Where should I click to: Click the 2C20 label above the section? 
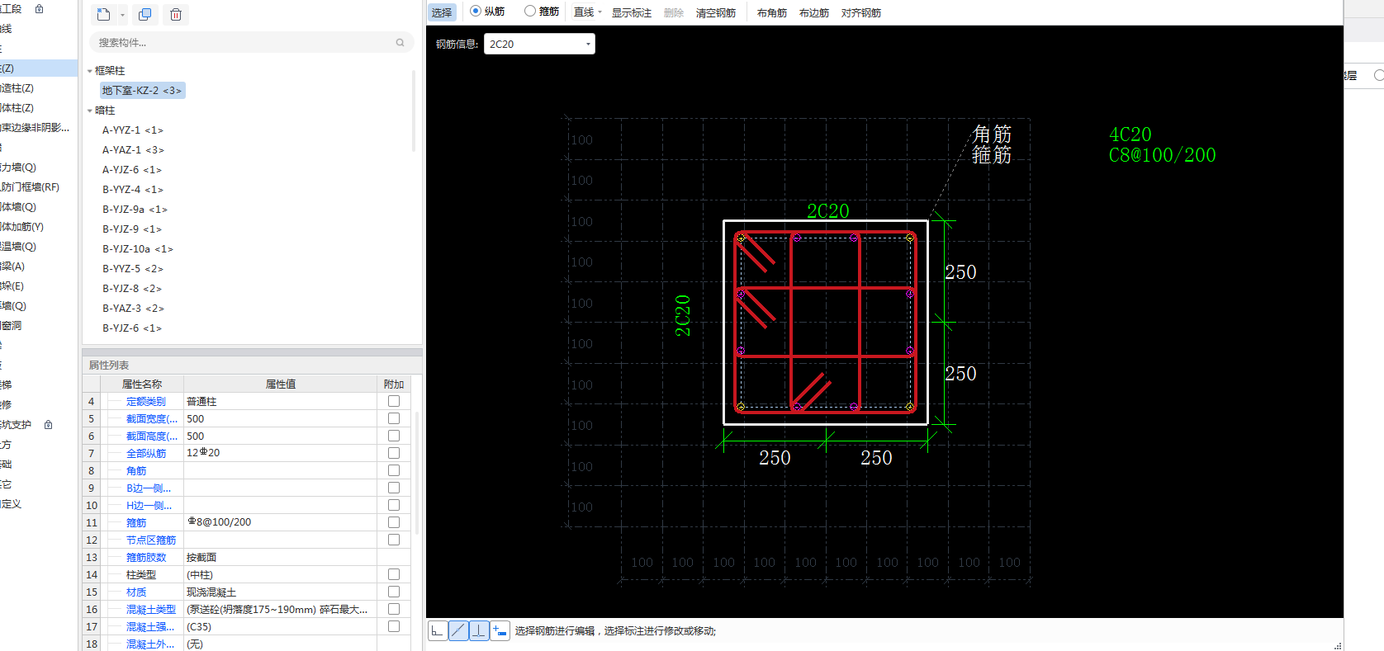click(828, 211)
